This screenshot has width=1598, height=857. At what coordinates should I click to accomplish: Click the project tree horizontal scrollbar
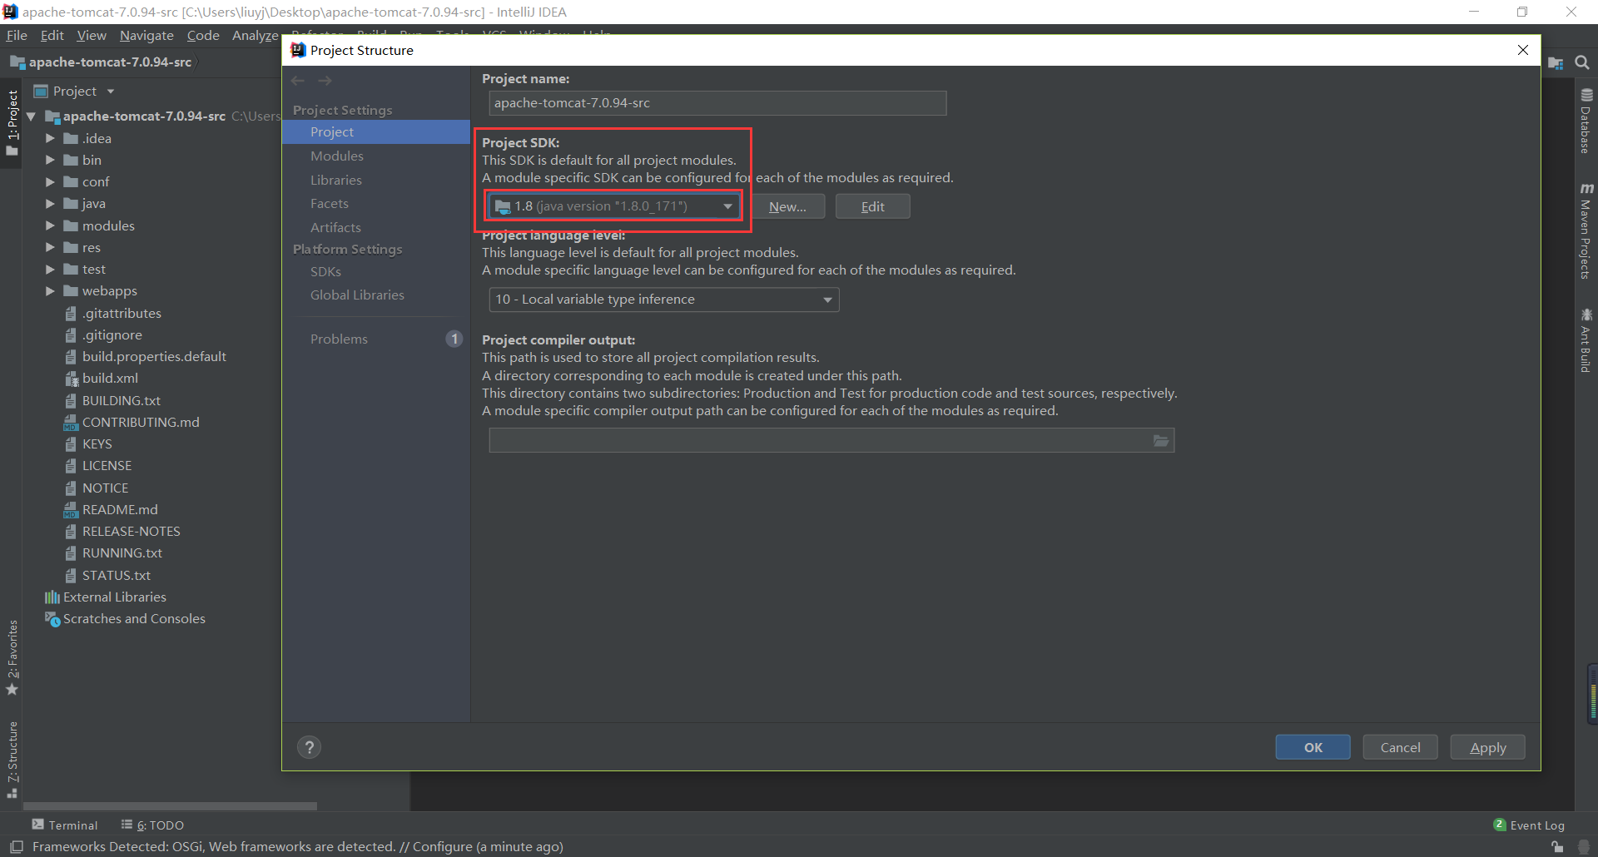click(170, 805)
